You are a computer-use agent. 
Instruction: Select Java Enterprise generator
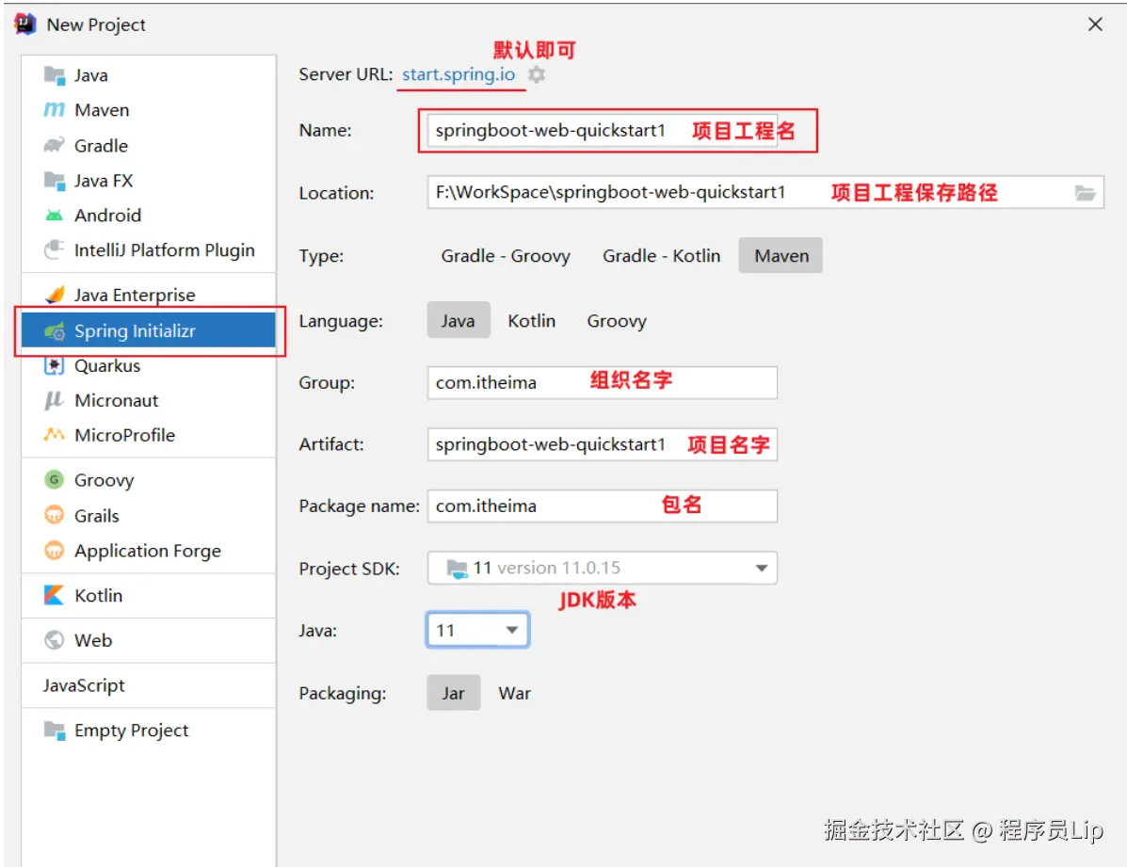[148, 295]
